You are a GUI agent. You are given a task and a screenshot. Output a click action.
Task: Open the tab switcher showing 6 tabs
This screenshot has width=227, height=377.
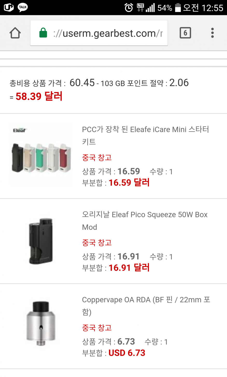185,33
